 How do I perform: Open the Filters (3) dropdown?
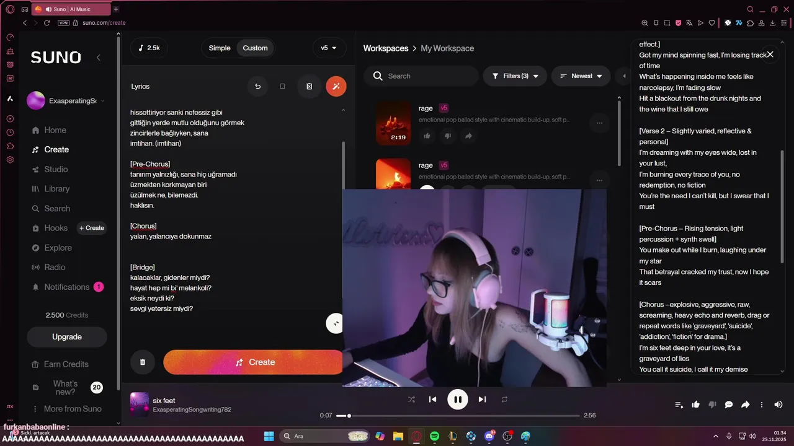click(x=515, y=76)
